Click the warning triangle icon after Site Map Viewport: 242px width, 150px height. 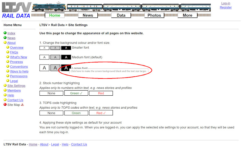pos(22,105)
